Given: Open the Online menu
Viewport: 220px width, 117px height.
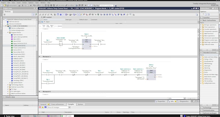Looking at the screenshot, I should click(24, 3).
